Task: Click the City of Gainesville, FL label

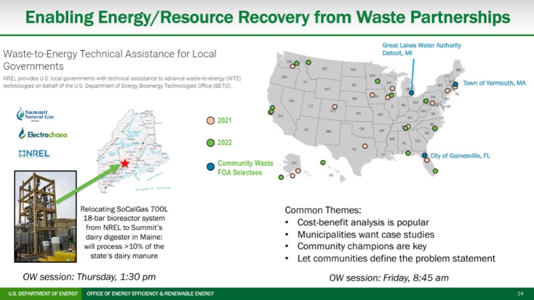Action: click(x=460, y=156)
